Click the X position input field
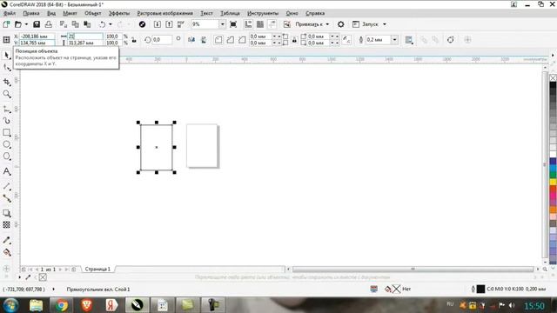Image resolution: width=557 pixels, height=313 pixels. pos(37,37)
